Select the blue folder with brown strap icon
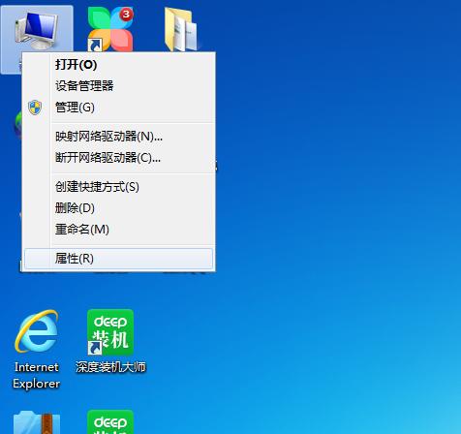Viewport: 461px width, 434px height. 37,422
